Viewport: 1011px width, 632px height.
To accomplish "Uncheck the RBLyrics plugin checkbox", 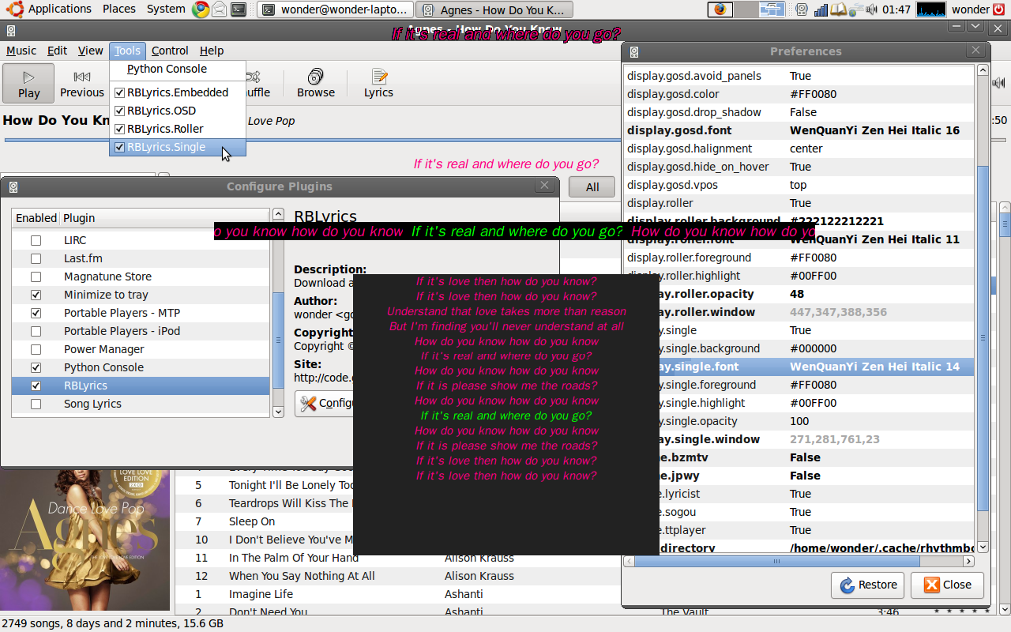I will click(x=36, y=386).
